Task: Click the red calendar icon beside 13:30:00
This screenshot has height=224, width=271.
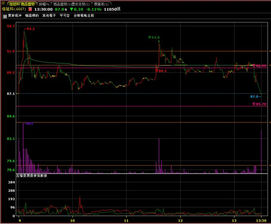Action: point(30,9)
